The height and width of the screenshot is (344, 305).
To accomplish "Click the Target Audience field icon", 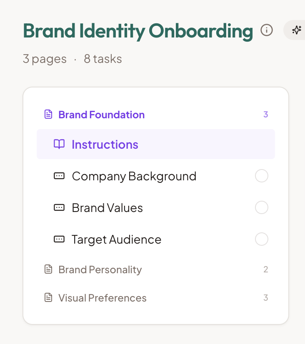I will pos(59,239).
